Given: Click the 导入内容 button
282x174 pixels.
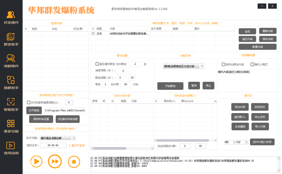Looking at the screenshot, I should (x=260, y=126).
